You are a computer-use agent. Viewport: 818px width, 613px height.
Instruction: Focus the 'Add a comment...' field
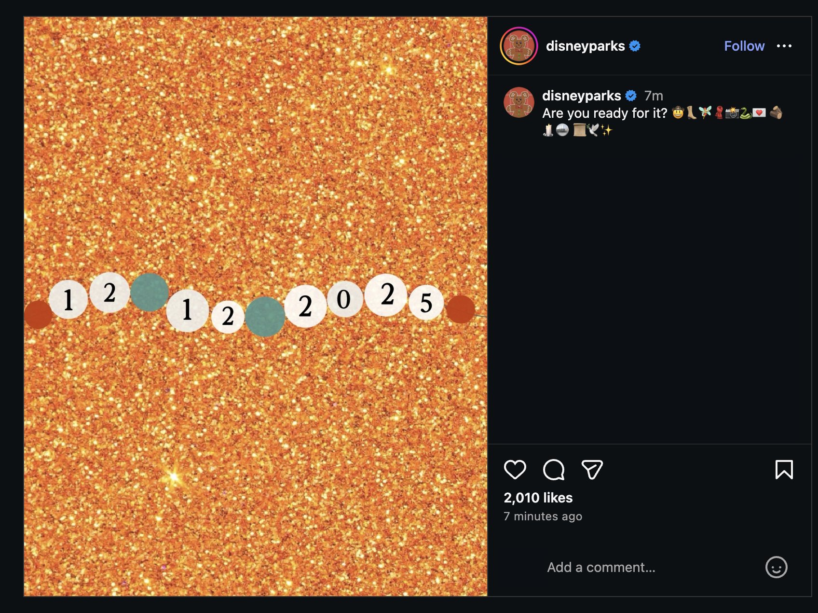(x=601, y=567)
